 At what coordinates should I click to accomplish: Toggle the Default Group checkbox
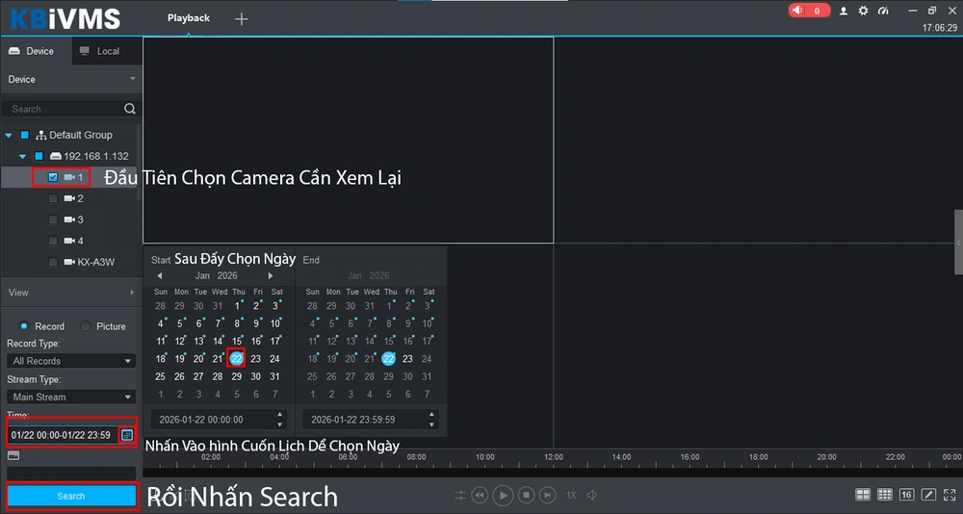pos(25,135)
